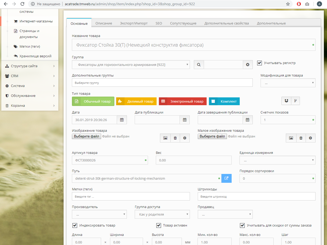
Task: Click the browser address bar URL
Action: (130, 4)
